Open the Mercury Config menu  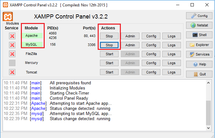pyautogui.click(x=151, y=63)
